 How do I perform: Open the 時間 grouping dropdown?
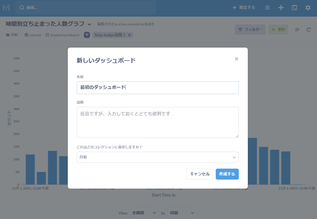click(x=182, y=213)
